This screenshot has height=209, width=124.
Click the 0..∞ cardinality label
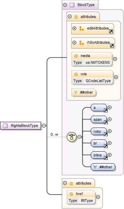click(x=54, y=134)
